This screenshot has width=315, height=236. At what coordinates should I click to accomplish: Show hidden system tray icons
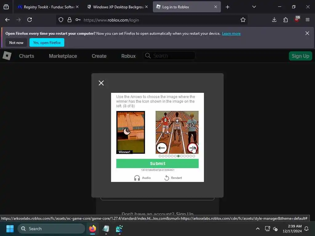click(x=258, y=229)
